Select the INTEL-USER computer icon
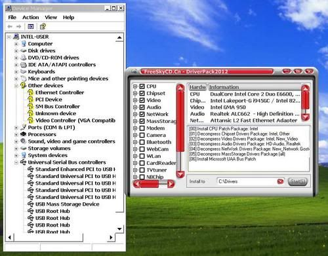Screen dimensions: 328x256 coord(16,37)
